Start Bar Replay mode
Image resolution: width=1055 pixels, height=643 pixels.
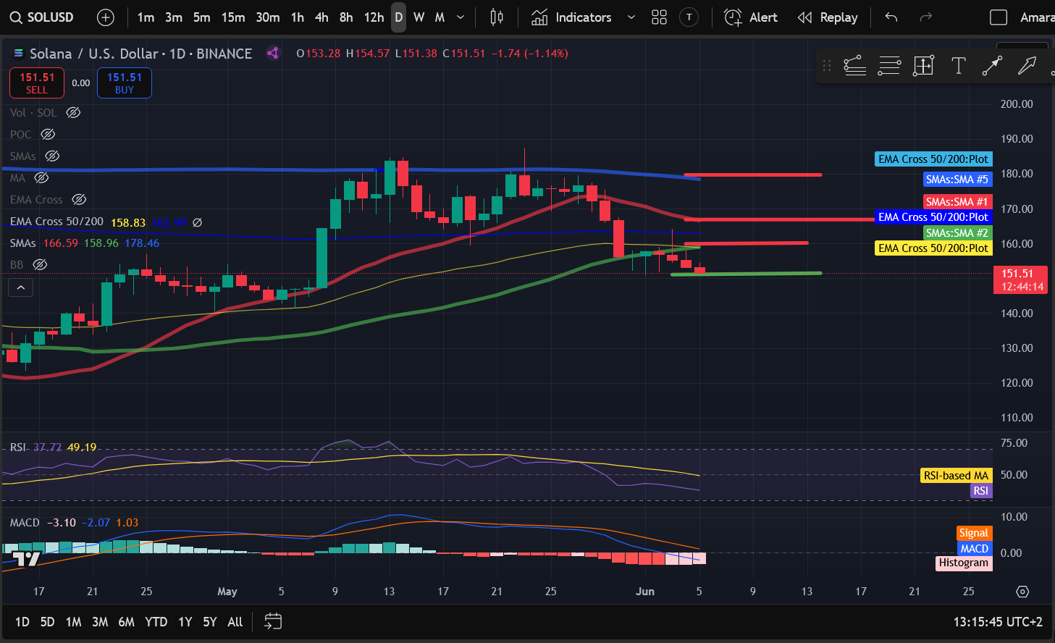click(828, 17)
